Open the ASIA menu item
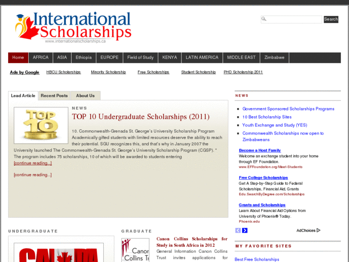This screenshot has width=349, height=262. tap(62, 58)
